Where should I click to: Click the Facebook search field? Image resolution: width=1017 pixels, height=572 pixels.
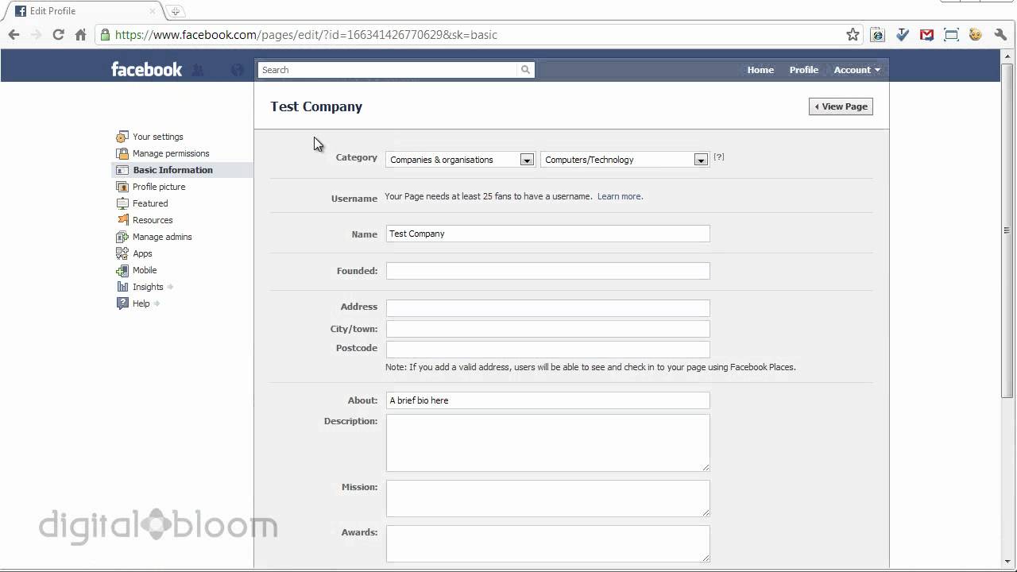(389, 70)
